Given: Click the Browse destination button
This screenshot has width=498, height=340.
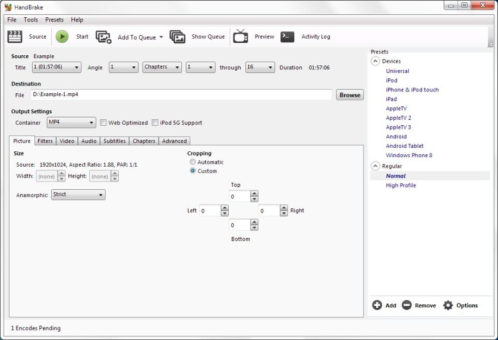Looking at the screenshot, I should pos(349,95).
